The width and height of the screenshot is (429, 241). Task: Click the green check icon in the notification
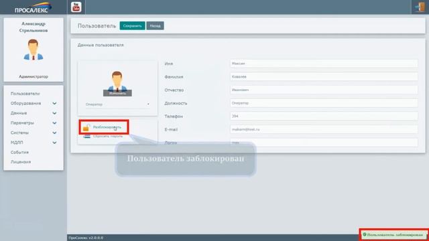[365, 234]
